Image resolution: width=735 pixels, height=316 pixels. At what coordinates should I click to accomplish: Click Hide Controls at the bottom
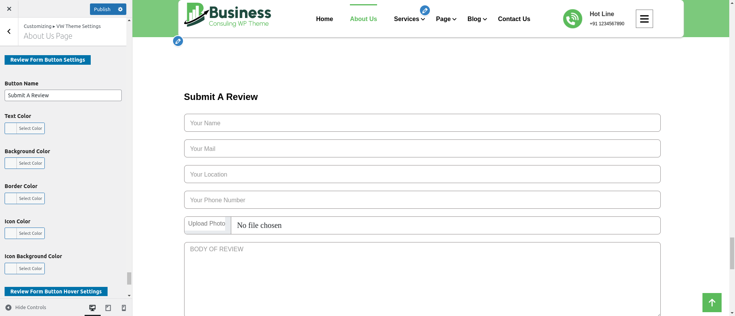(26, 308)
